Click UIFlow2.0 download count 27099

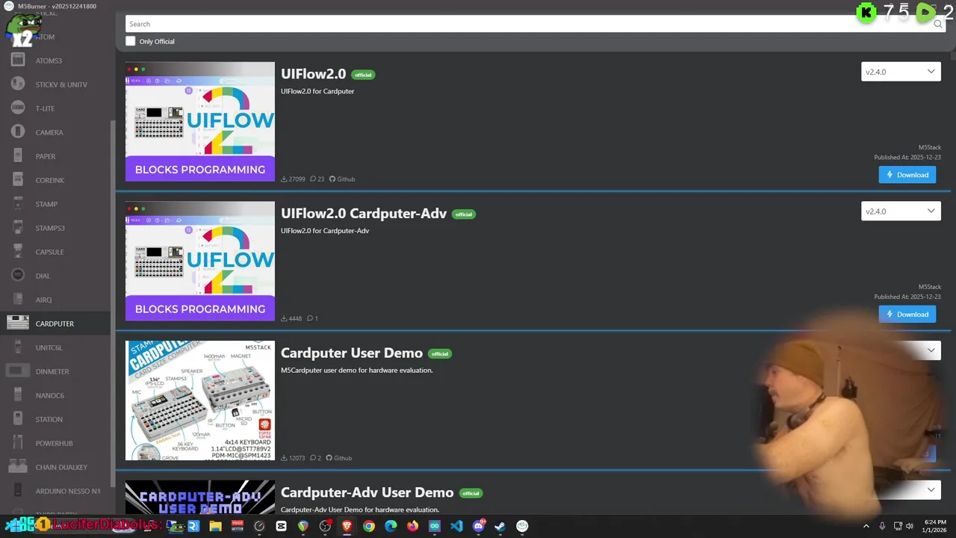(x=293, y=179)
